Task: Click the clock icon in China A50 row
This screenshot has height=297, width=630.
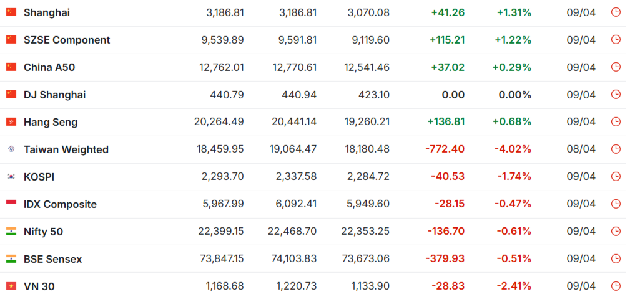Action: 616,67
